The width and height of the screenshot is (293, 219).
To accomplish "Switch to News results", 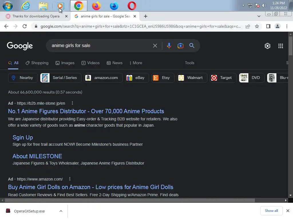I will click(114, 63).
